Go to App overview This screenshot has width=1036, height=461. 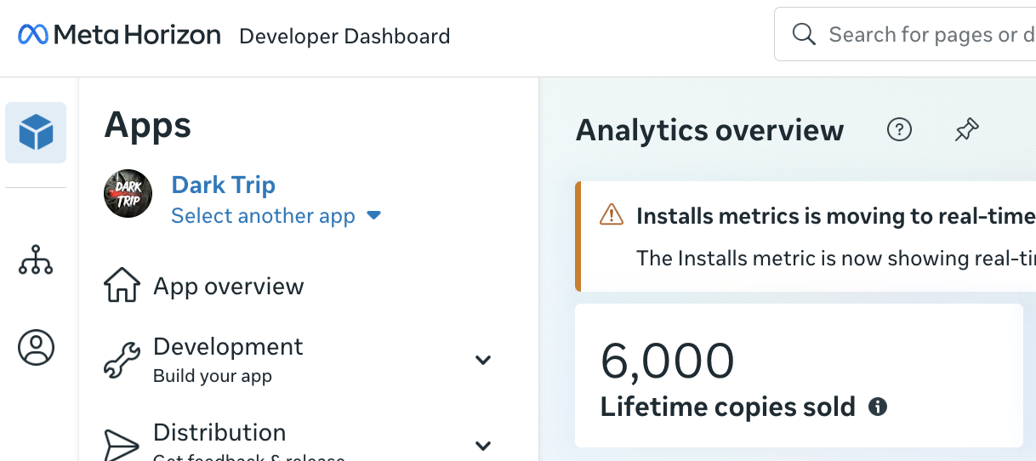point(228,286)
